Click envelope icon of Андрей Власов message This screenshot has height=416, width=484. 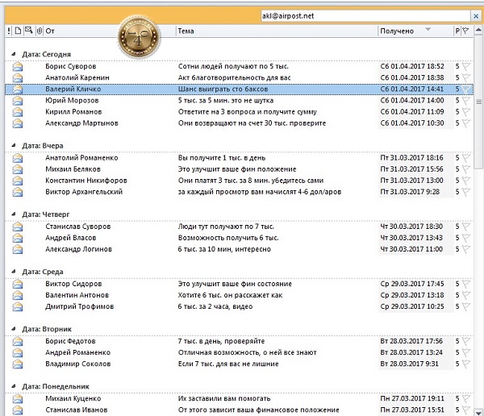point(18,239)
